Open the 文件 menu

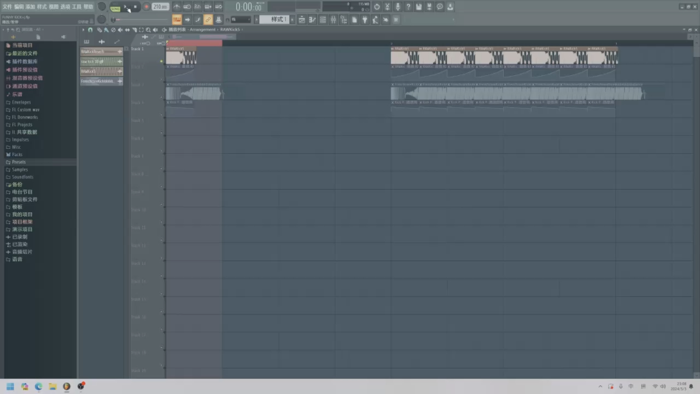click(7, 7)
